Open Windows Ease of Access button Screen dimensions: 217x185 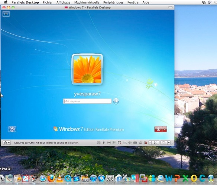coord(12,129)
